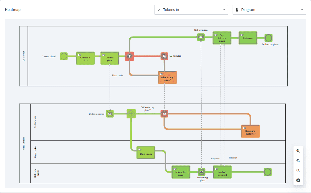The height and width of the screenshot is (193, 311).
Task: Select the 'Got my pizza' message event
Action: pos(201,37)
